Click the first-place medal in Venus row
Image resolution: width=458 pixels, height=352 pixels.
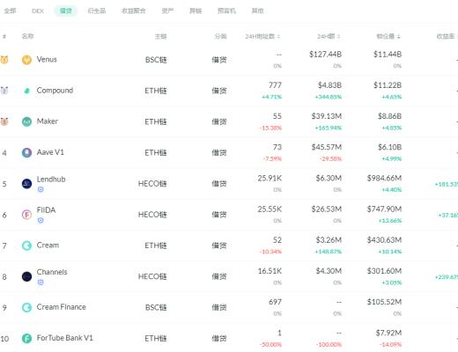[4, 60]
